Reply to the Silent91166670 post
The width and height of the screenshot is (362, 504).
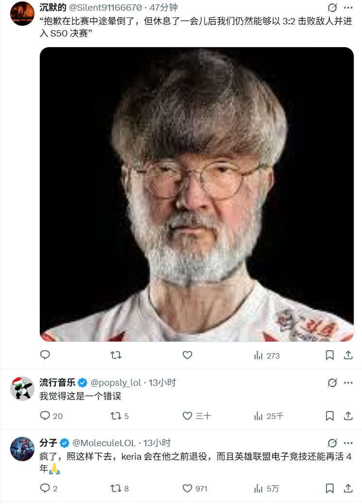coord(45,355)
